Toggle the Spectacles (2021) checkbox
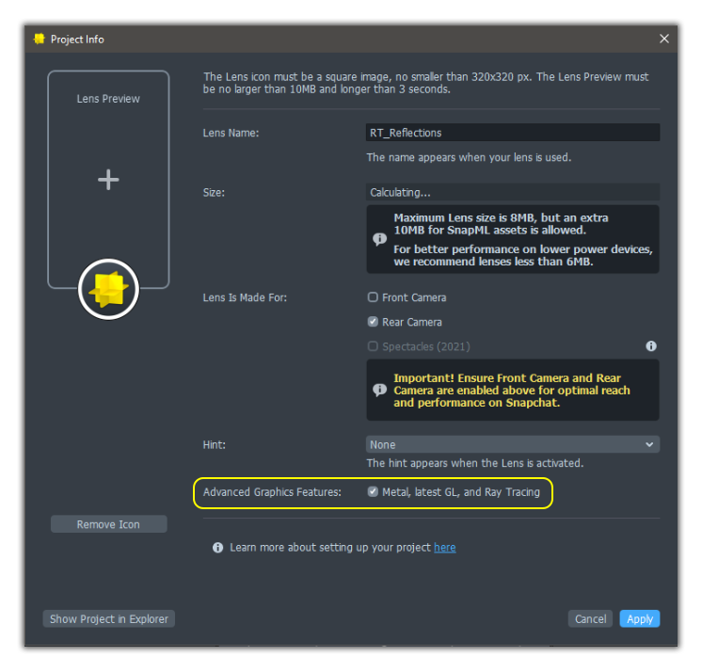Viewport: 702px width, 672px height. 373,346
